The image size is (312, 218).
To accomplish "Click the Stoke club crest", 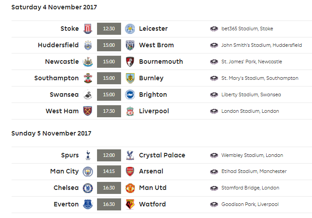I will [x=88, y=29].
